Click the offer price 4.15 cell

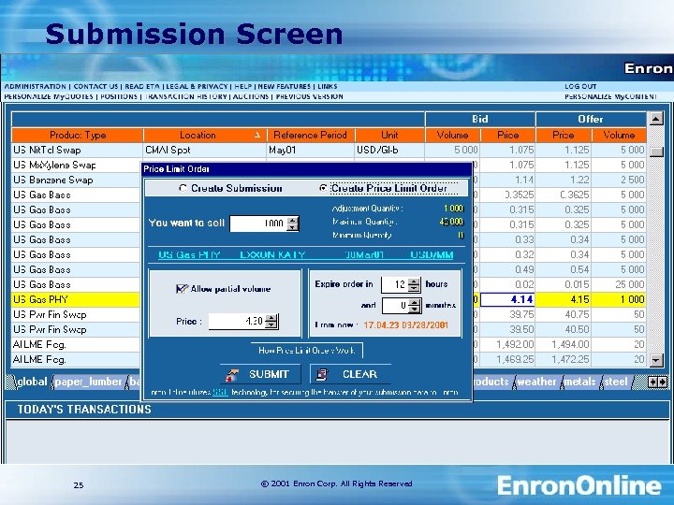(564, 299)
